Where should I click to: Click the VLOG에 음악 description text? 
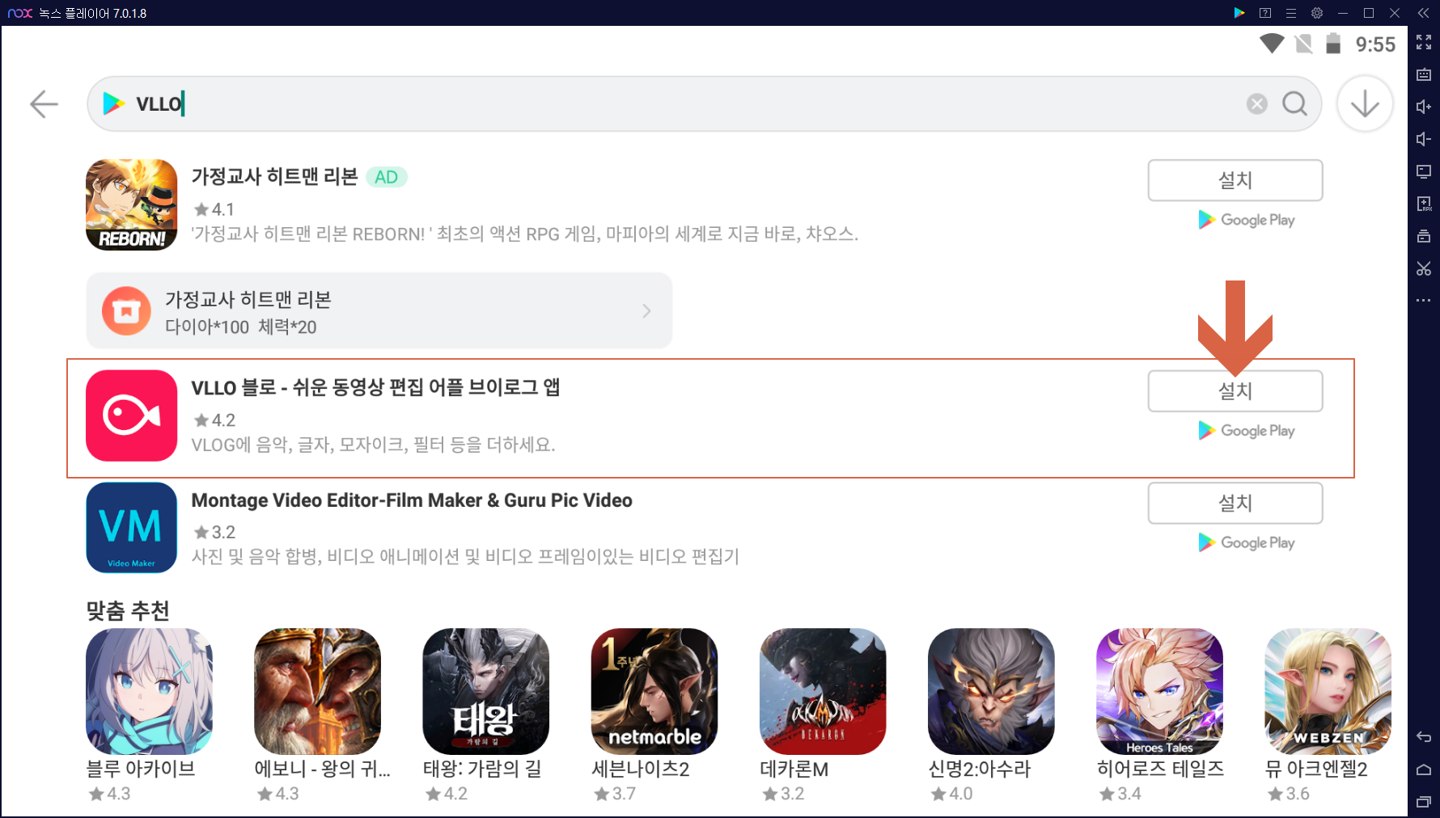click(373, 445)
